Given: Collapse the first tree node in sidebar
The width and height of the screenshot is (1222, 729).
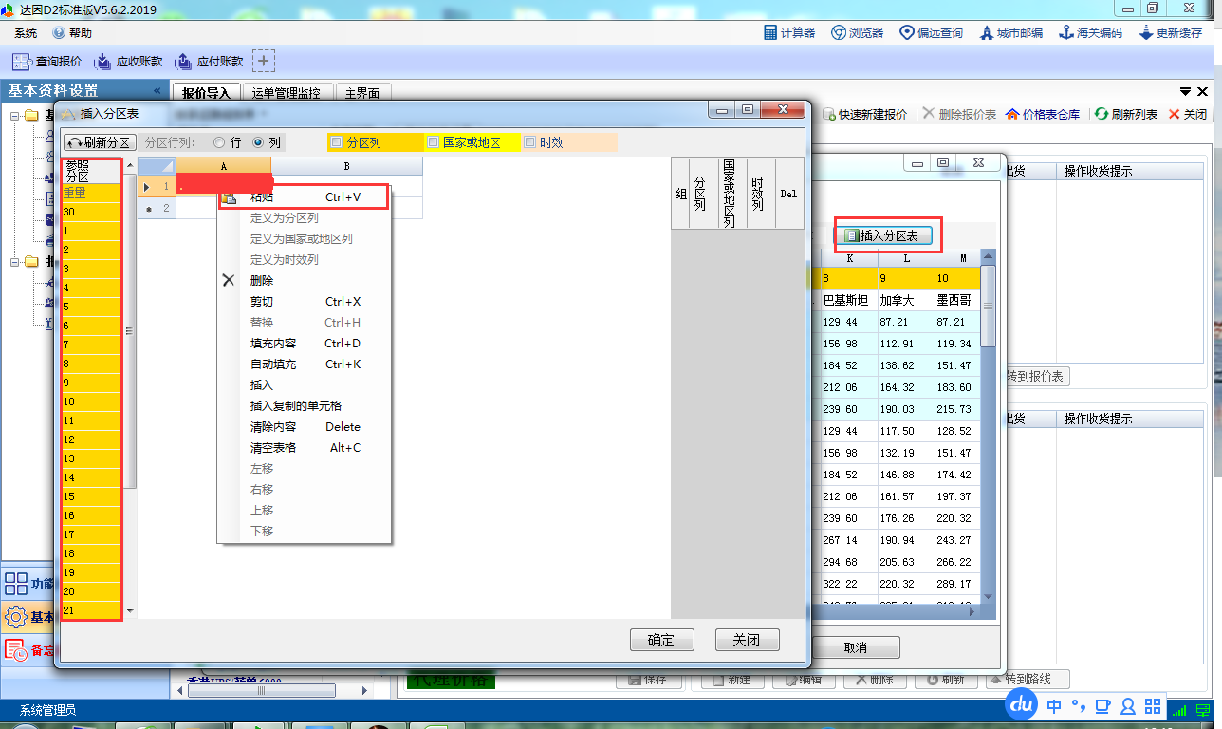Looking at the screenshot, I should (x=16, y=116).
